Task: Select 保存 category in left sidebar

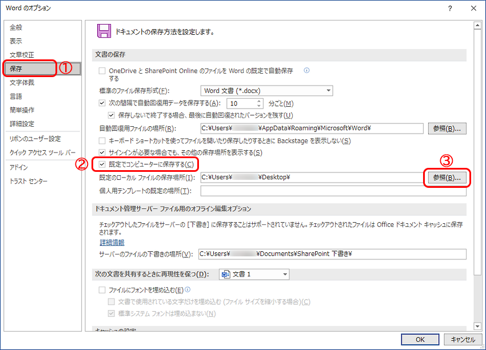Action: pyautogui.click(x=16, y=69)
